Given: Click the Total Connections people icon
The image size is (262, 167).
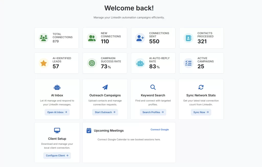Looking at the screenshot, I should tap(43, 38).
